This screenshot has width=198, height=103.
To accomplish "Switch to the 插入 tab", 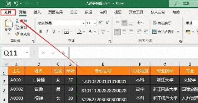I will tap(37, 12).
